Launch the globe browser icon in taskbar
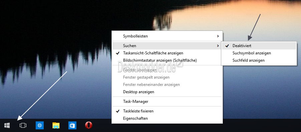This screenshot has width=301, height=132. coord(40,125)
